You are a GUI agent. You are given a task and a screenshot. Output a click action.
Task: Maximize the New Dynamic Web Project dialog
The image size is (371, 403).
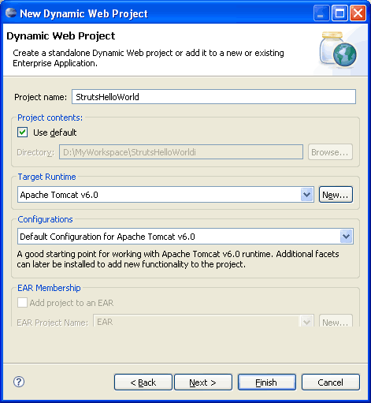(x=339, y=13)
